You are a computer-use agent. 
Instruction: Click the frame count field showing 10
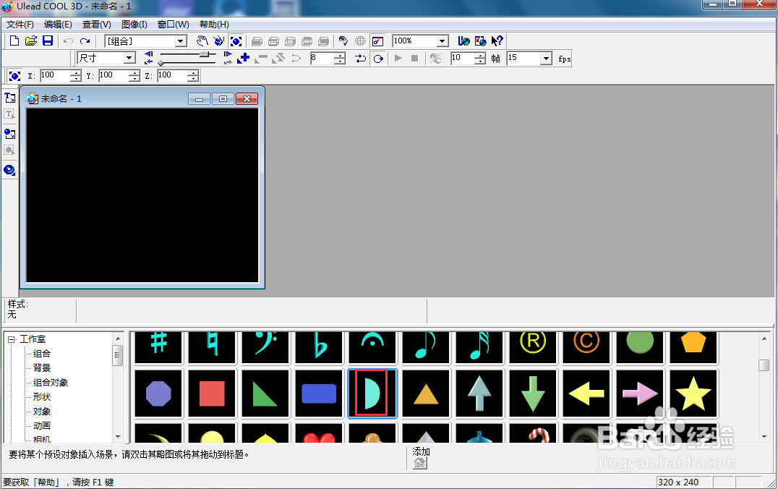click(461, 58)
